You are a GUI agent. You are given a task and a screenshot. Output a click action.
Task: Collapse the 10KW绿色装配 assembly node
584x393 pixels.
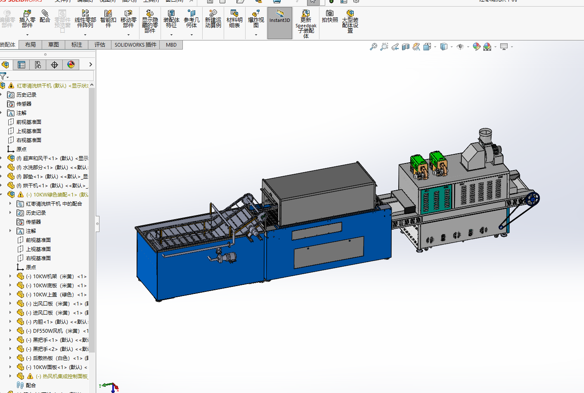(1, 194)
